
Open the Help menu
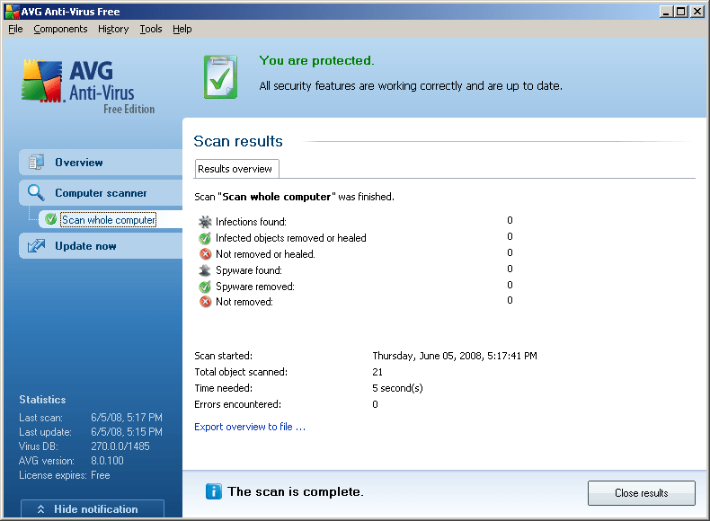tap(182, 29)
